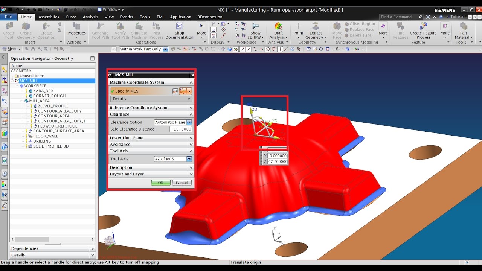Collapse the Machine Coordinate System section
Screen dimensions: 482x271
pos(151,82)
